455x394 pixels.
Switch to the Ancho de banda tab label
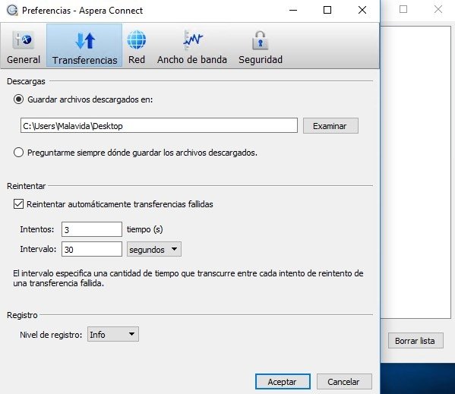192,60
